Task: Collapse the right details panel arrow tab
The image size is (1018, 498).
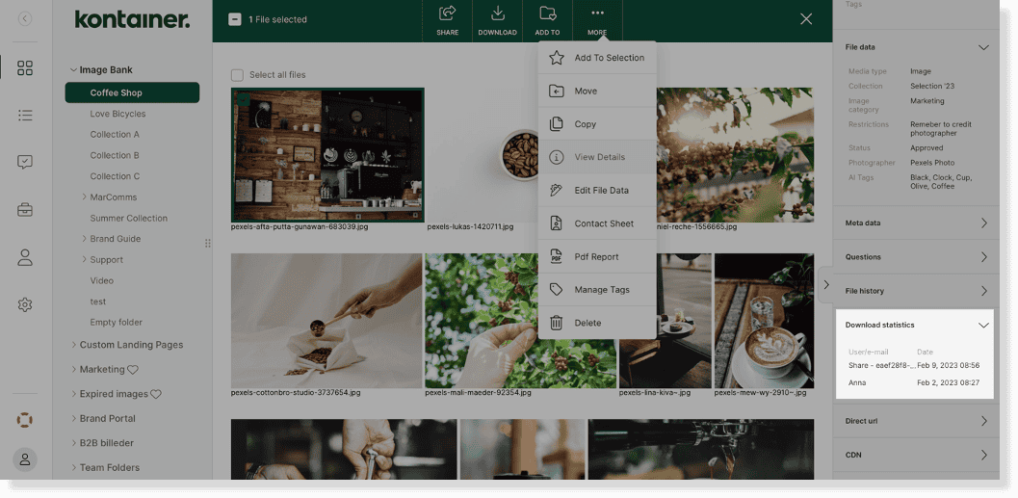Action: coord(825,284)
